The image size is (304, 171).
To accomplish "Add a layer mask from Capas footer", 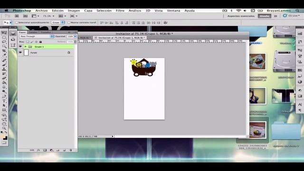I will coord(45,150).
